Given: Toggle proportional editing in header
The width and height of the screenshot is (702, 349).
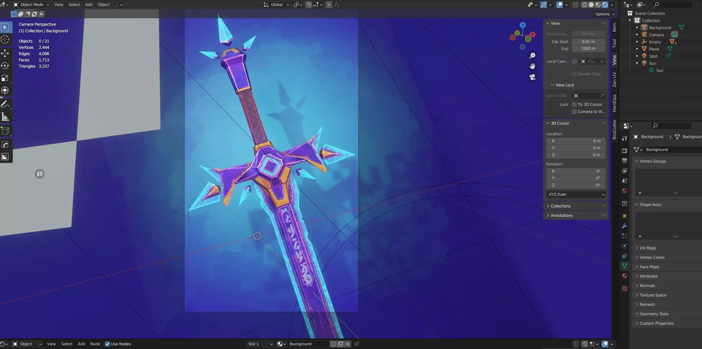Looking at the screenshot, I should click(x=329, y=5).
